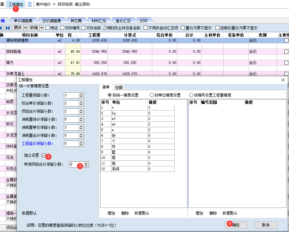Screen dimensions: 289x232
Task: Click 恢复默认 in the left panel
Action: [x=29, y=213]
